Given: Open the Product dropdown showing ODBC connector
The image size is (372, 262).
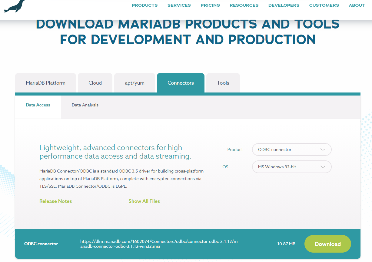Looking at the screenshot, I should [292, 149].
